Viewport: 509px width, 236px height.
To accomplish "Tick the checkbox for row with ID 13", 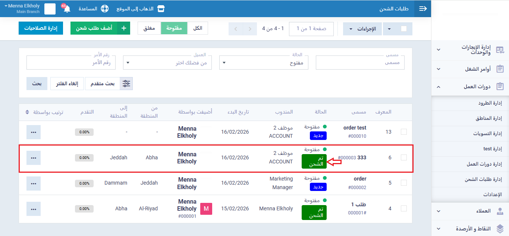I will point(403,132).
